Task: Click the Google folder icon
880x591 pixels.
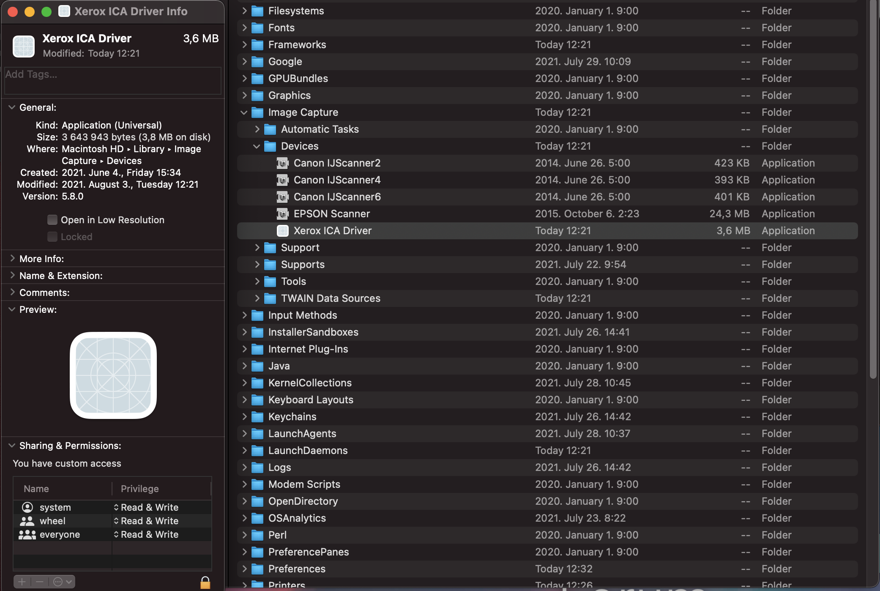Action: click(x=257, y=62)
